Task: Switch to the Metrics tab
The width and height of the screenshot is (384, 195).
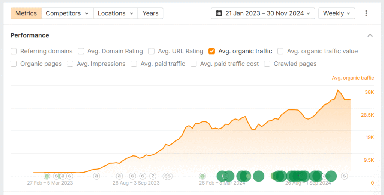Action: click(x=26, y=13)
